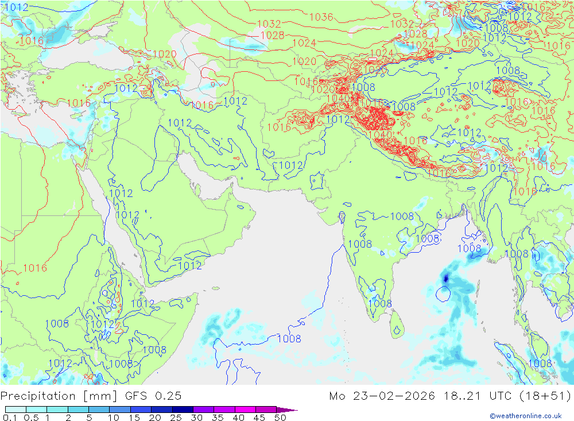Screen dimensions: 574x421
Task: Pick the 30–35 mm purple legend swatch
Action: click(204, 410)
